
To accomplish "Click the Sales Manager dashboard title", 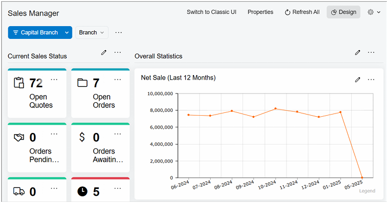I will [x=33, y=13].
